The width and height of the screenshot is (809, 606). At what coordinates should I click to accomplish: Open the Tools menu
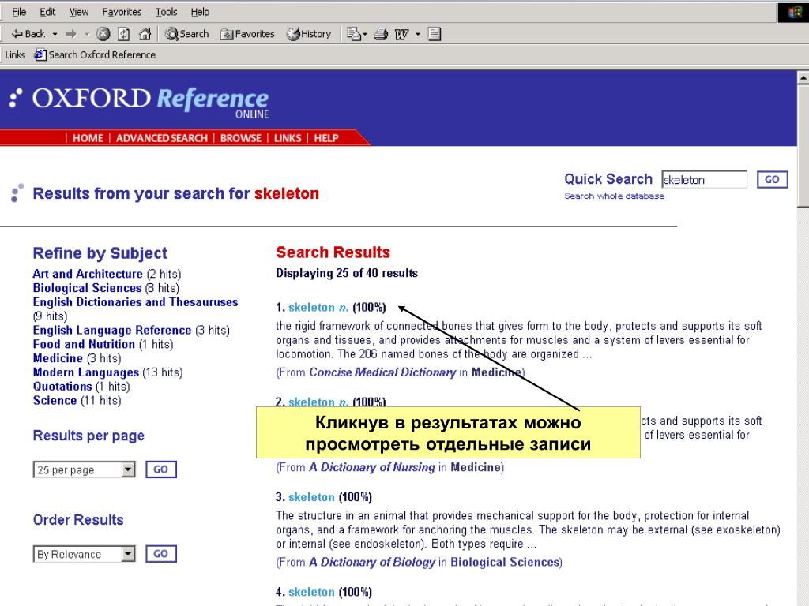[x=166, y=12]
